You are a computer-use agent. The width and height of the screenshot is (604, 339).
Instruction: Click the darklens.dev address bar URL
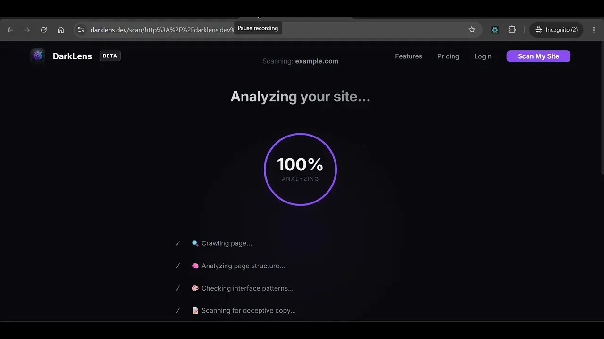tap(162, 30)
